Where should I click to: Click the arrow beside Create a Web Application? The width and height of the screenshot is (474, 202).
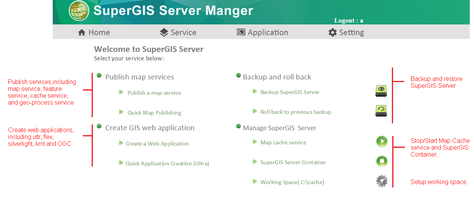121,143
